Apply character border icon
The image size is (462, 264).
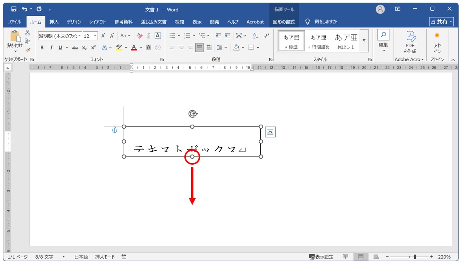click(x=158, y=36)
